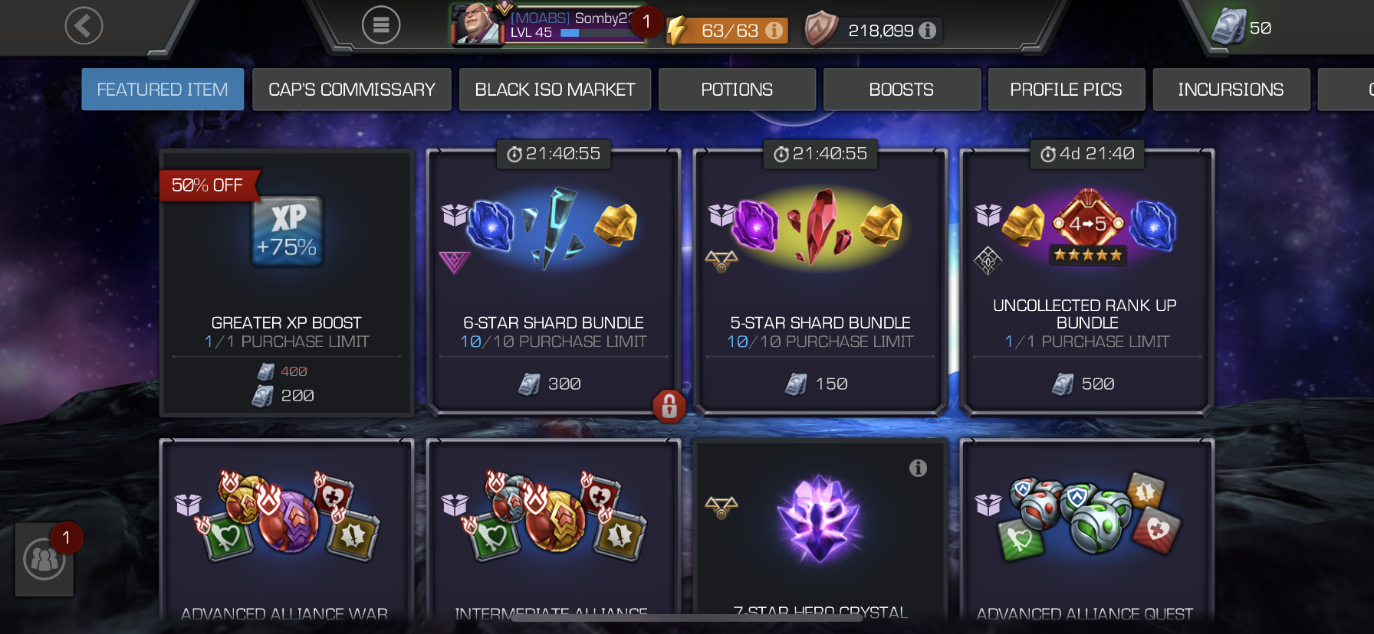The image size is (1374, 634).
Task: Open the 6-Star Shard Bundle offer
Action: point(554,283)
